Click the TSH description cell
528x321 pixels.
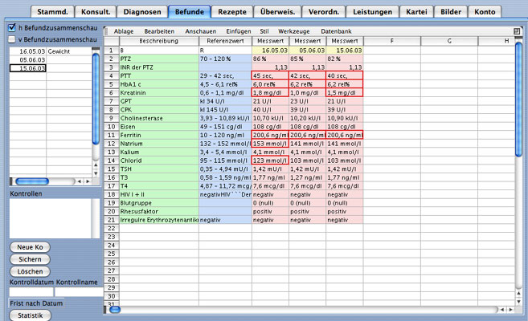159,169
